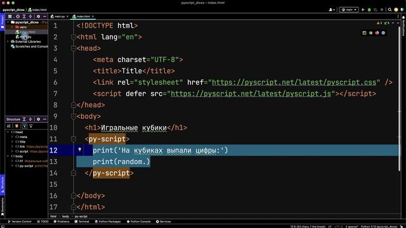Toggle sort alphabetically in Structure panel
Screen dimensions: 406x228
pos(9,126)
